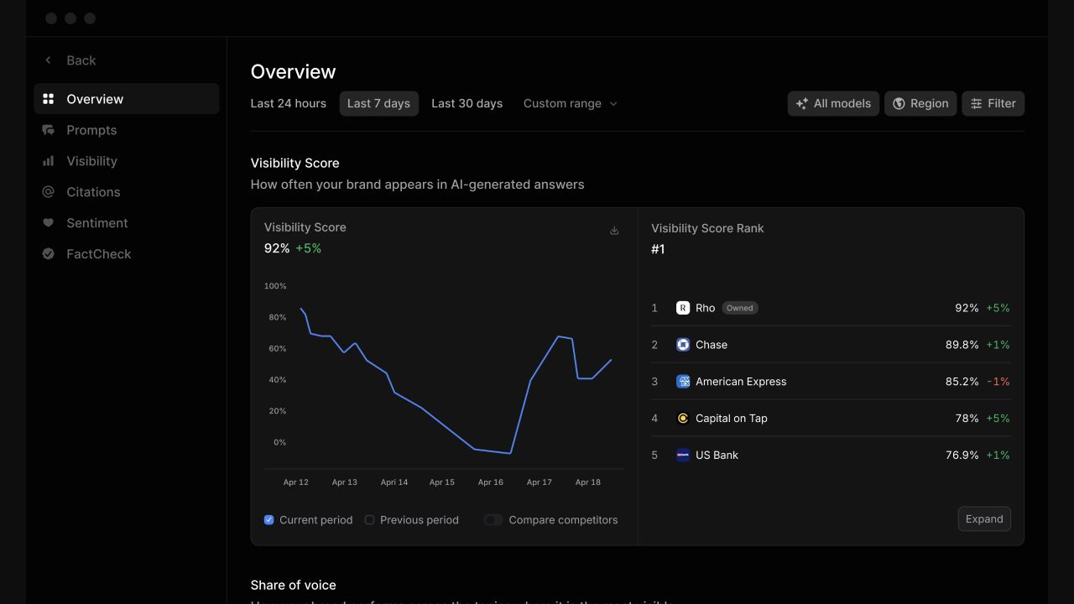
Task: Click the Prompts chat bubble icon
Action: tap(49, 130)
